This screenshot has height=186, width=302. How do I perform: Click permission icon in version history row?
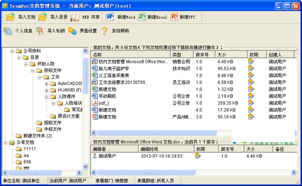(198, 156)
